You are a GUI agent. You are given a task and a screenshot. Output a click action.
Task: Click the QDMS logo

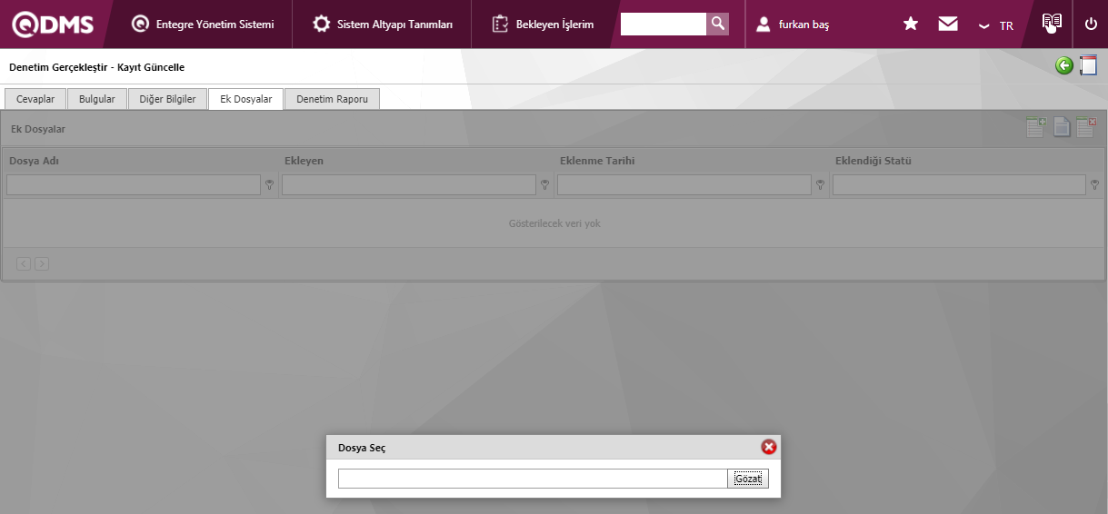click(53, 25)
